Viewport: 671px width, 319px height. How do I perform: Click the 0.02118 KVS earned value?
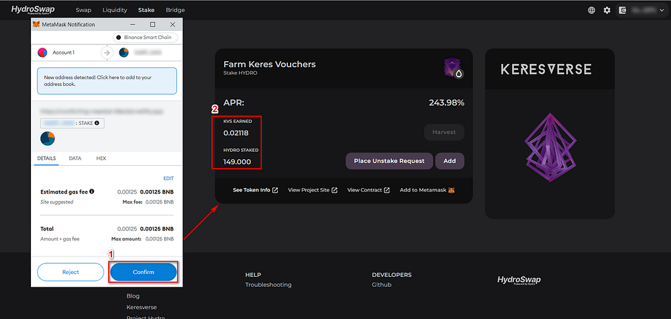(236, 133)
